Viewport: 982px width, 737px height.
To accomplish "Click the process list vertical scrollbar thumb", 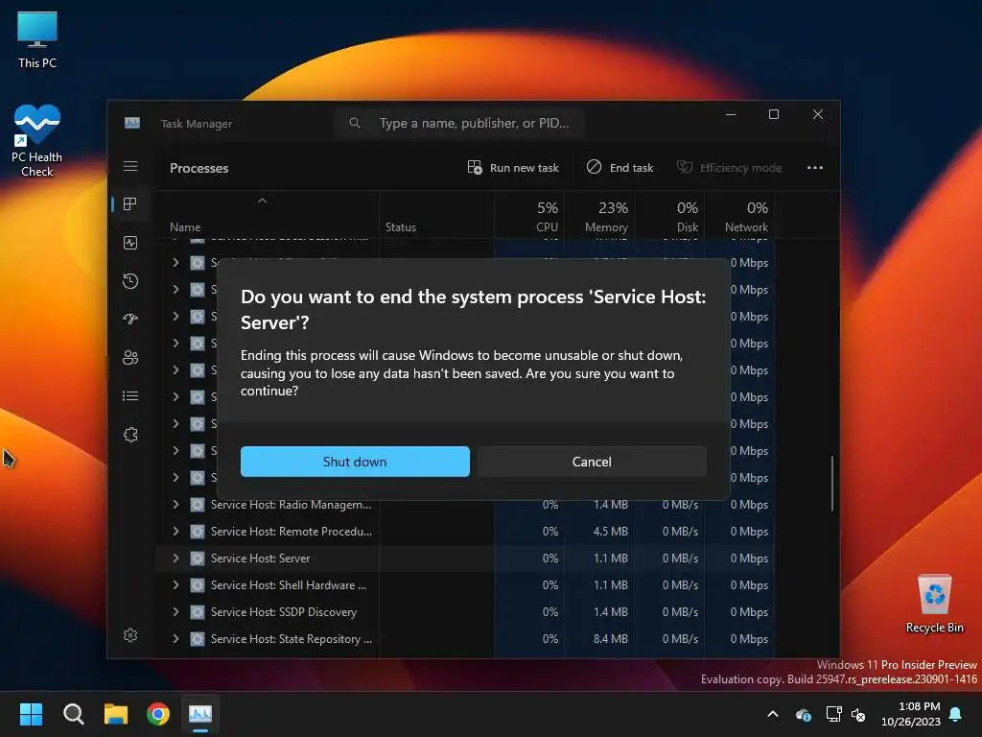I will (x=832, y=484).
